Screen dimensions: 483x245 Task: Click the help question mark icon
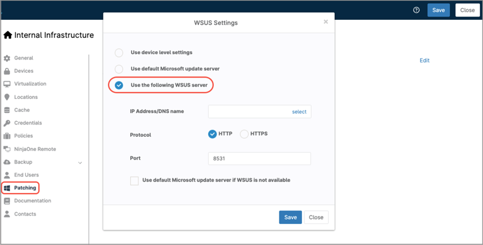coord(416,10)
